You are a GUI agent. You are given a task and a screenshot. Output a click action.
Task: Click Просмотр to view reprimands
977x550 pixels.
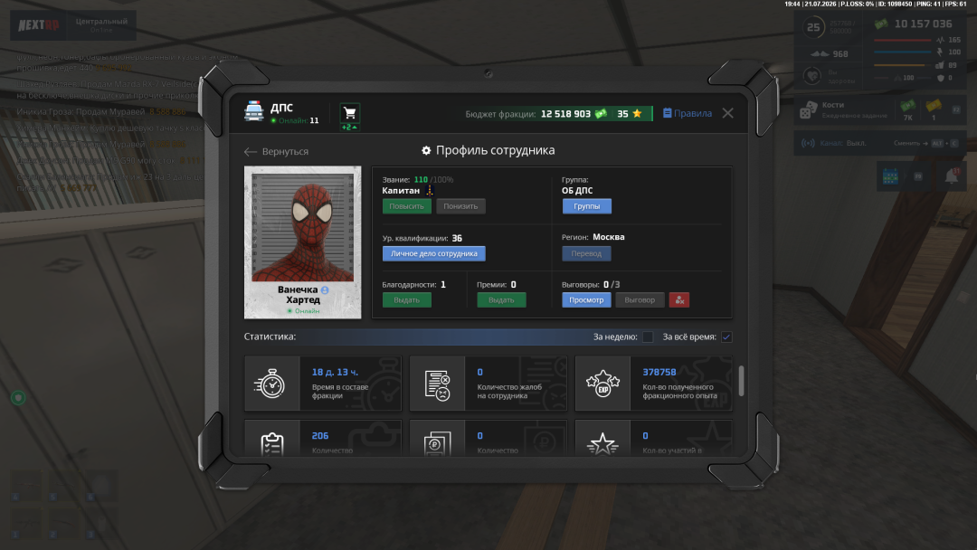coord(586,300)
